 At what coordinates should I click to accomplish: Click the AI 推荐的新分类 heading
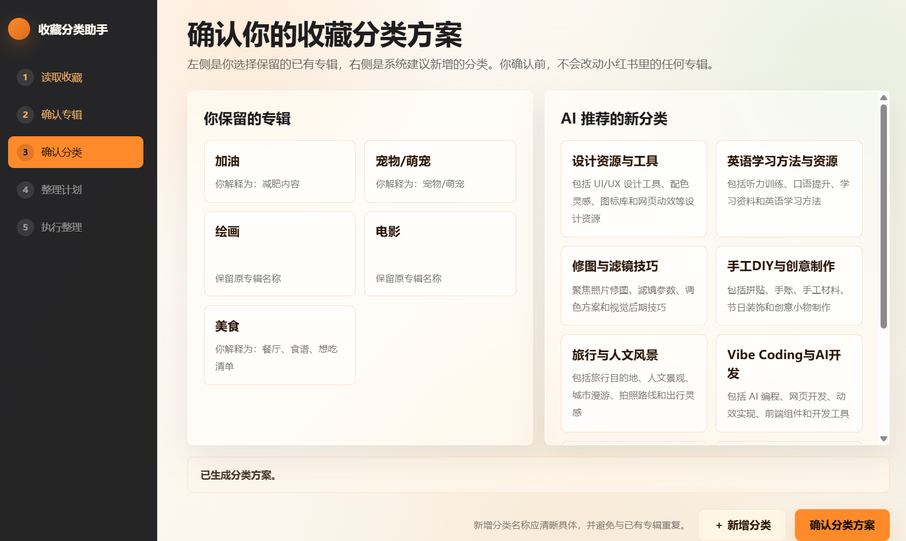tap(614, 119)
